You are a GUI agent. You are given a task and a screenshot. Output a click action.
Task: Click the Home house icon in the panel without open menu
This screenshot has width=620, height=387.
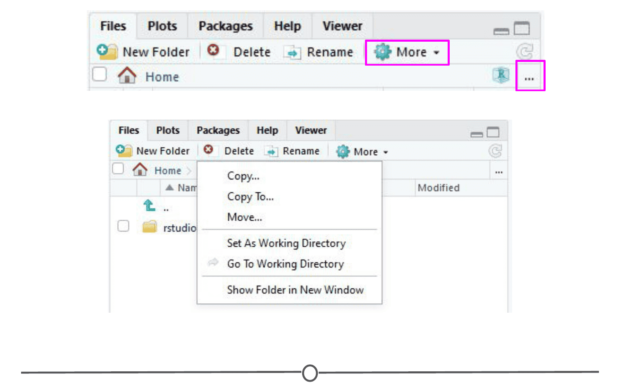click(127, 76)
